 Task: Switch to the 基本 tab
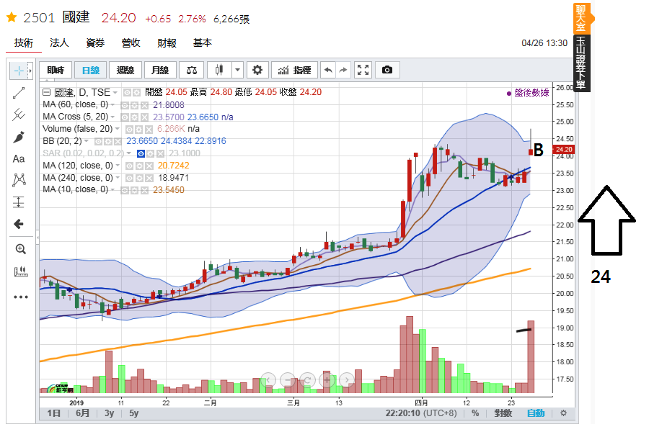point(203,43)
